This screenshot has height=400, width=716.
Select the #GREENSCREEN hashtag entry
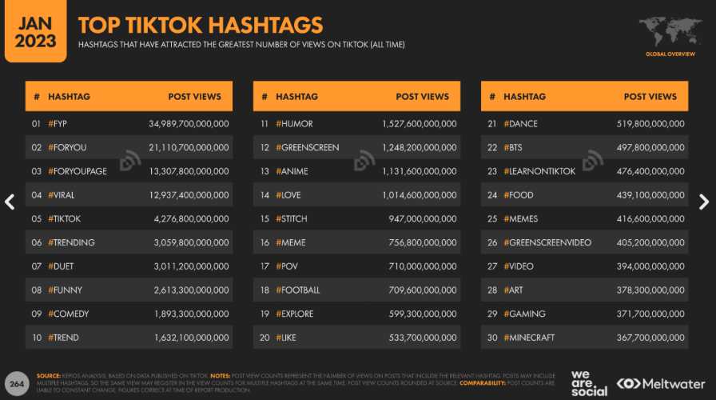(x=308, y=148)
